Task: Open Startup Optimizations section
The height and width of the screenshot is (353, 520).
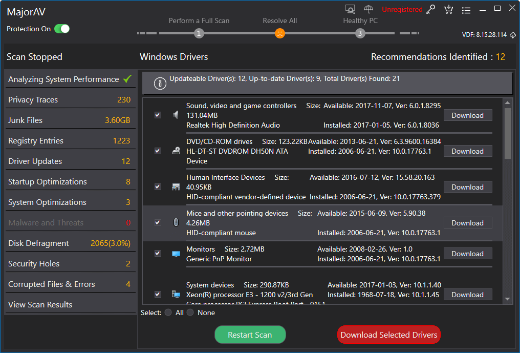Action: tap(70, 182)
